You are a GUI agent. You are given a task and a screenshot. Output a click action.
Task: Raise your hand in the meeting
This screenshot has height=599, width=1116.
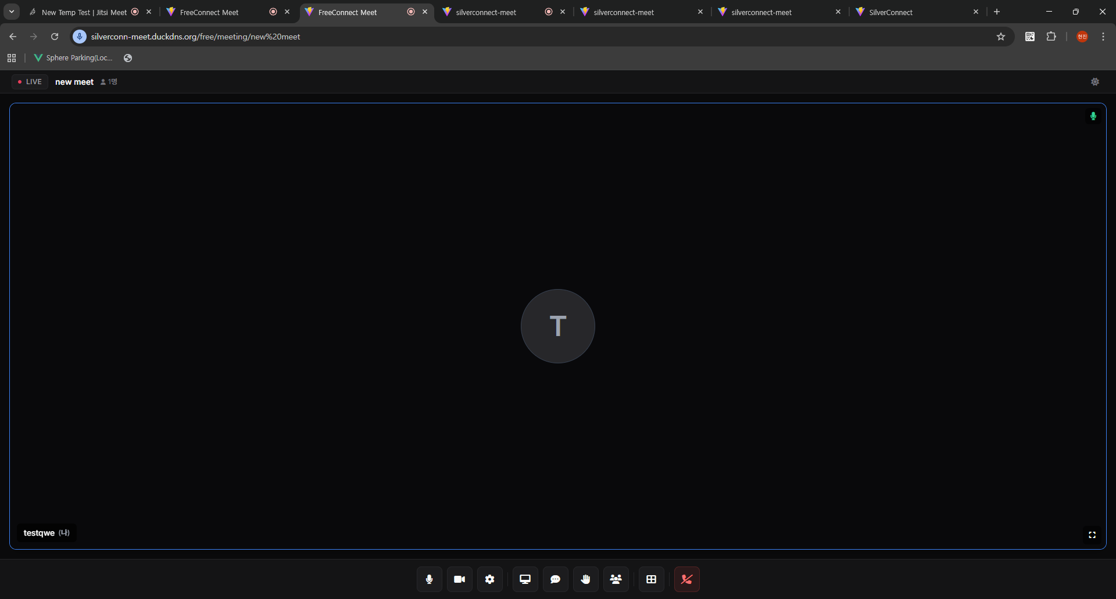point(585,579)
